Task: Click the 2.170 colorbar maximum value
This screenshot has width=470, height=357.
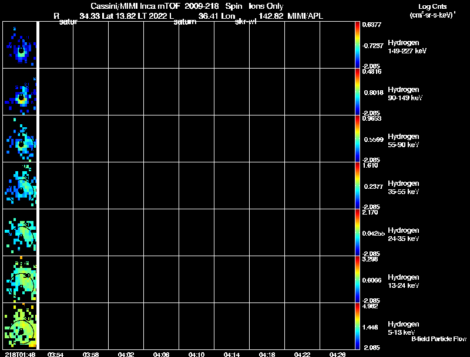Action: pyautogui.click(x=370, y=212)
